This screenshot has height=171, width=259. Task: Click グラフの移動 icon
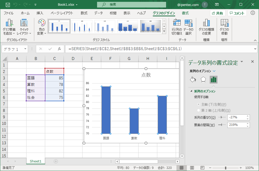click(x=224, y=27)
